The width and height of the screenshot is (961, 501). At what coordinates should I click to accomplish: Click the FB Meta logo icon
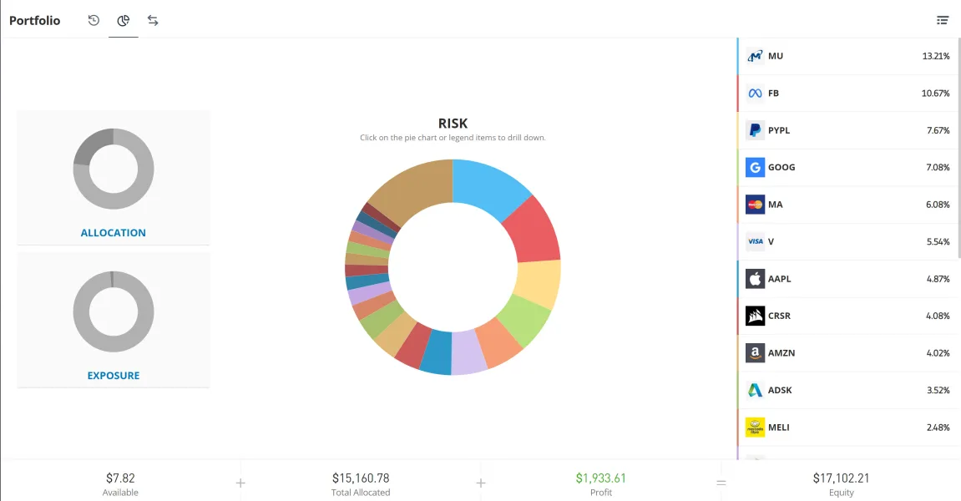point(755,94)
